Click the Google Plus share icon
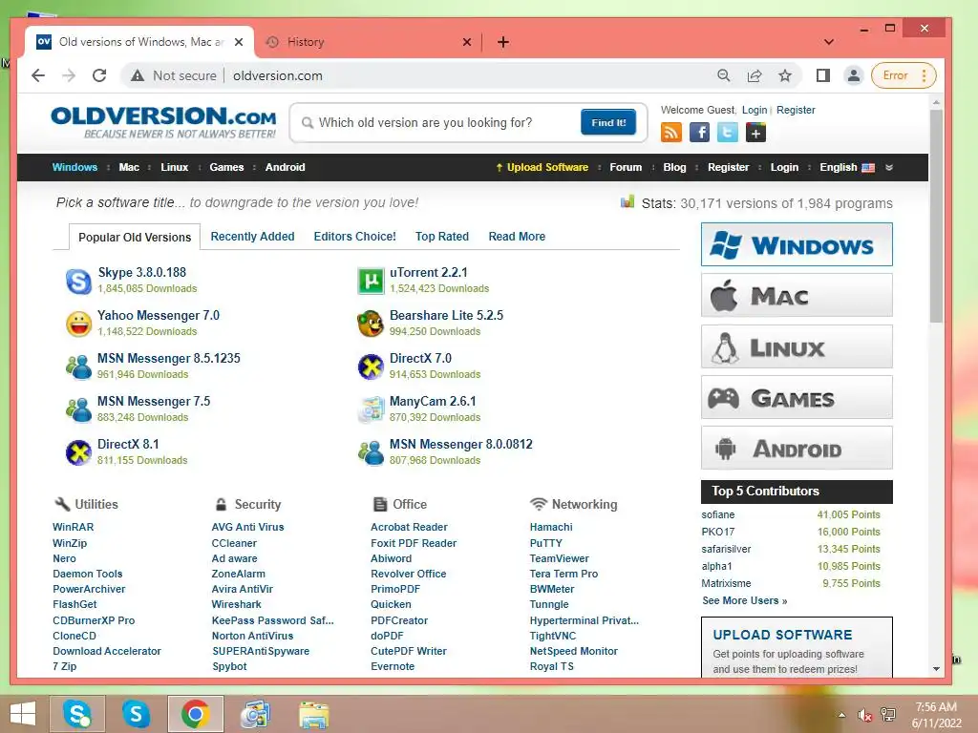This screenshot has height=733, width=978. pyautogui.click(x=755, y=132)
